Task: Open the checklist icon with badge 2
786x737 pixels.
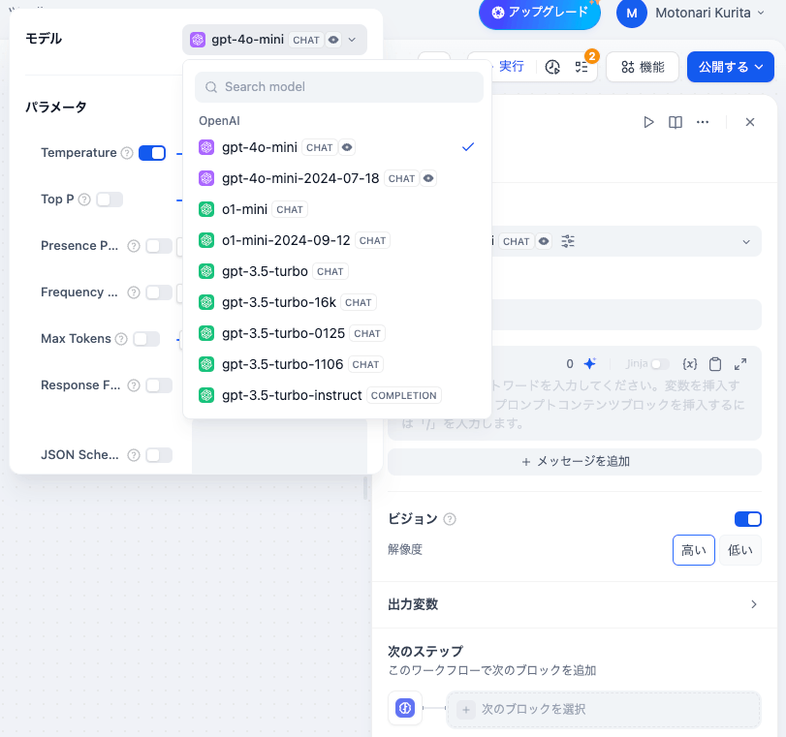Action: 582,67
